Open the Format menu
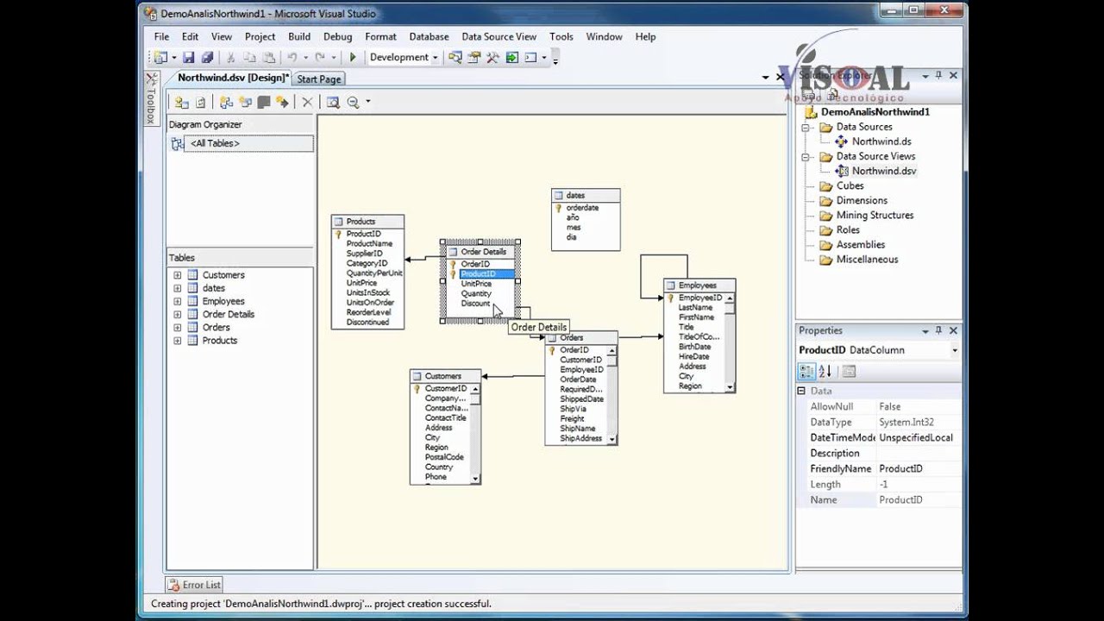 [380, 36]
